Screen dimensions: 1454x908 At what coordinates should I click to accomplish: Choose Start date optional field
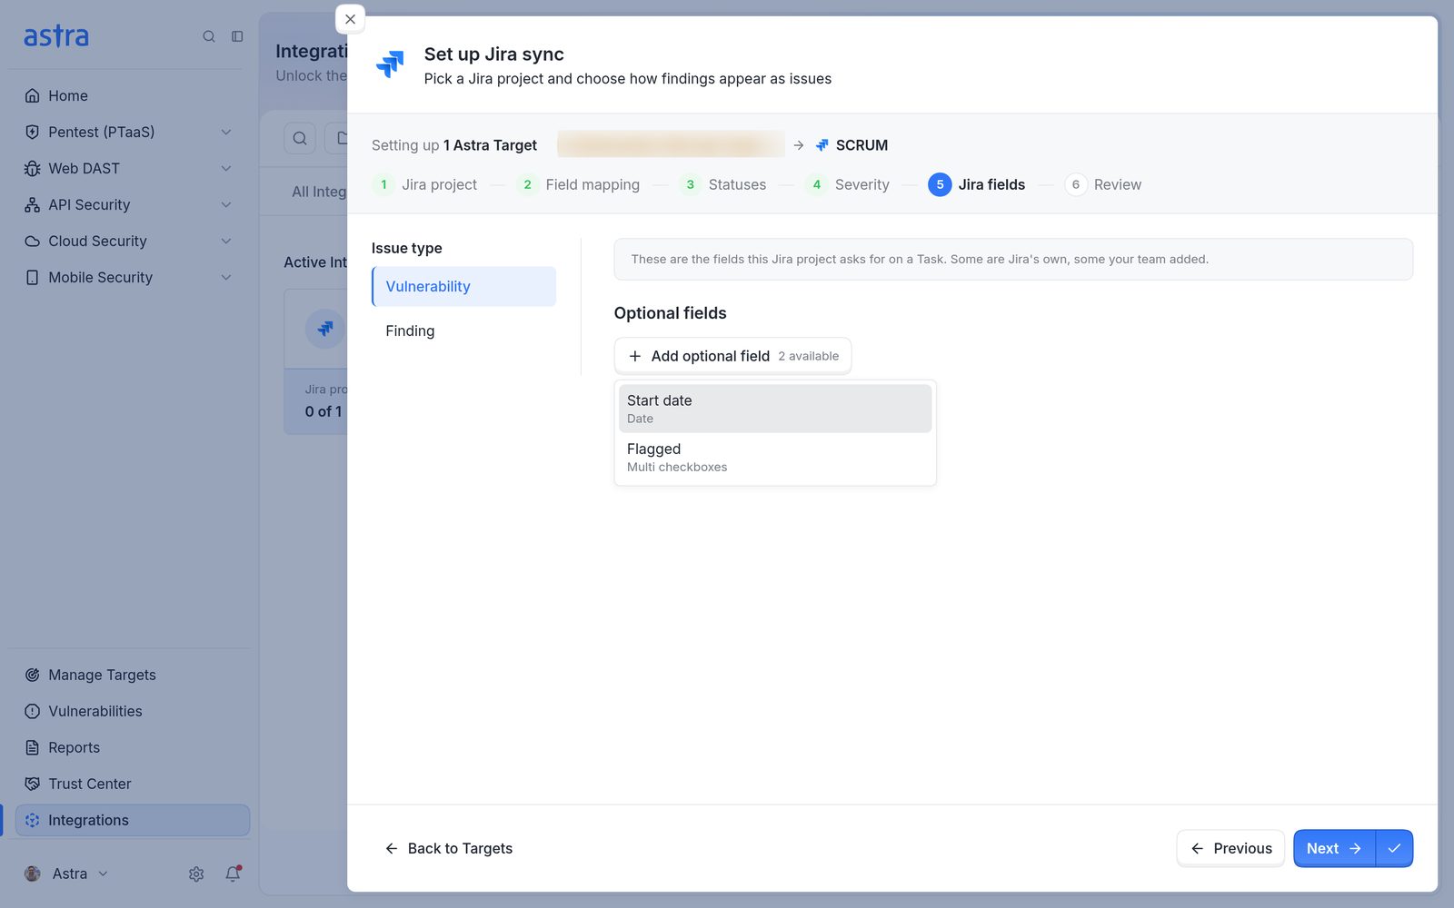[x=775, y=409]
